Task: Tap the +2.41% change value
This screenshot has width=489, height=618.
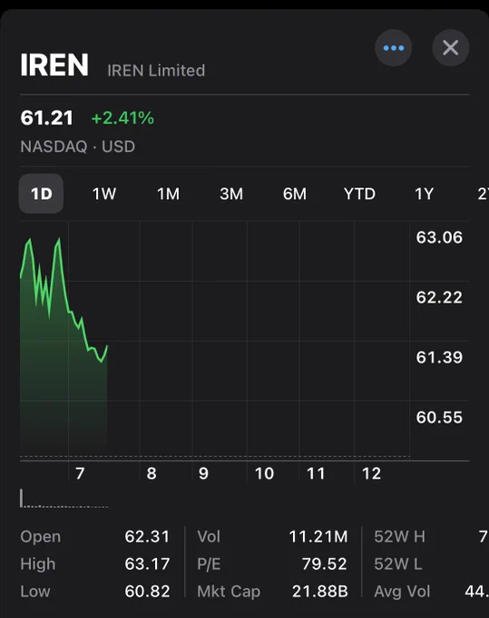Action: tap(122, 118)
